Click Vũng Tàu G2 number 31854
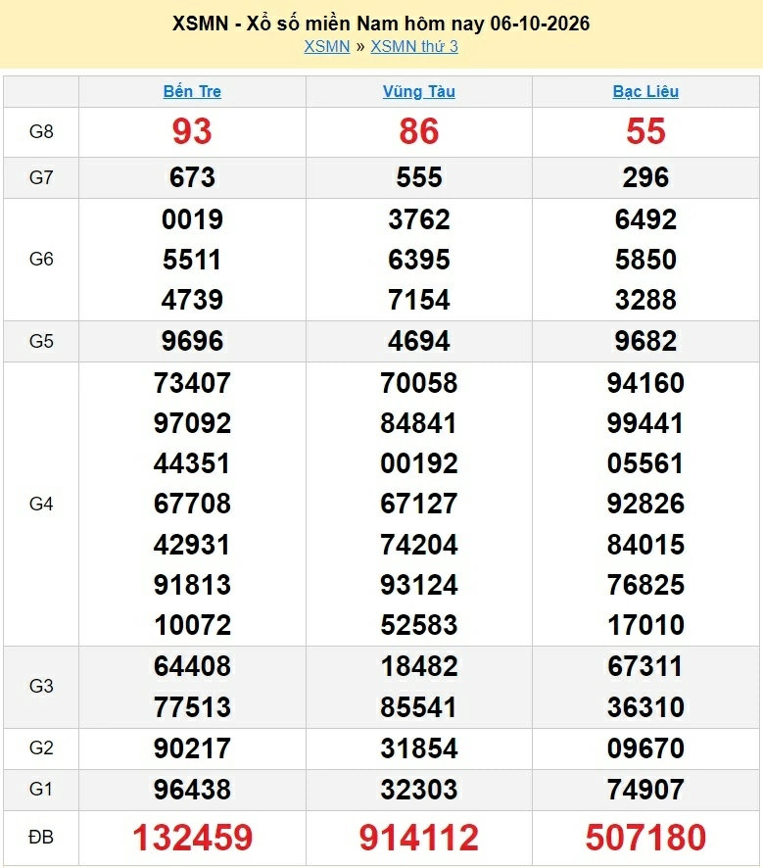The width and height of the screenshot is (763, 868). 419,748
